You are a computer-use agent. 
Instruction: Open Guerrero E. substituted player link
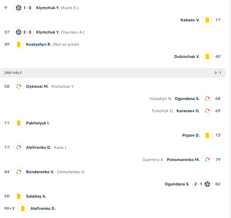point(153,160)
